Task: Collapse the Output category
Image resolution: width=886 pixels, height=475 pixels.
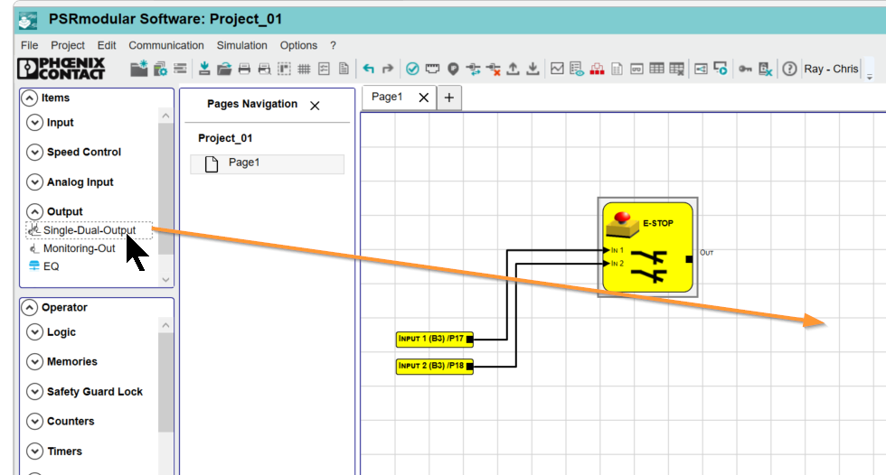Action: tap(34, 211)
